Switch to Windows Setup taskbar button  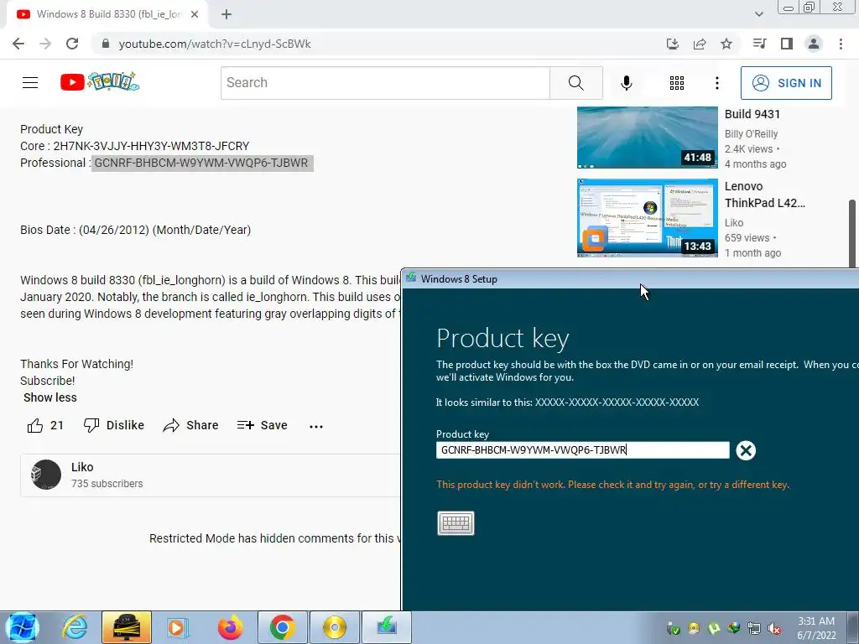click(387, 627)
